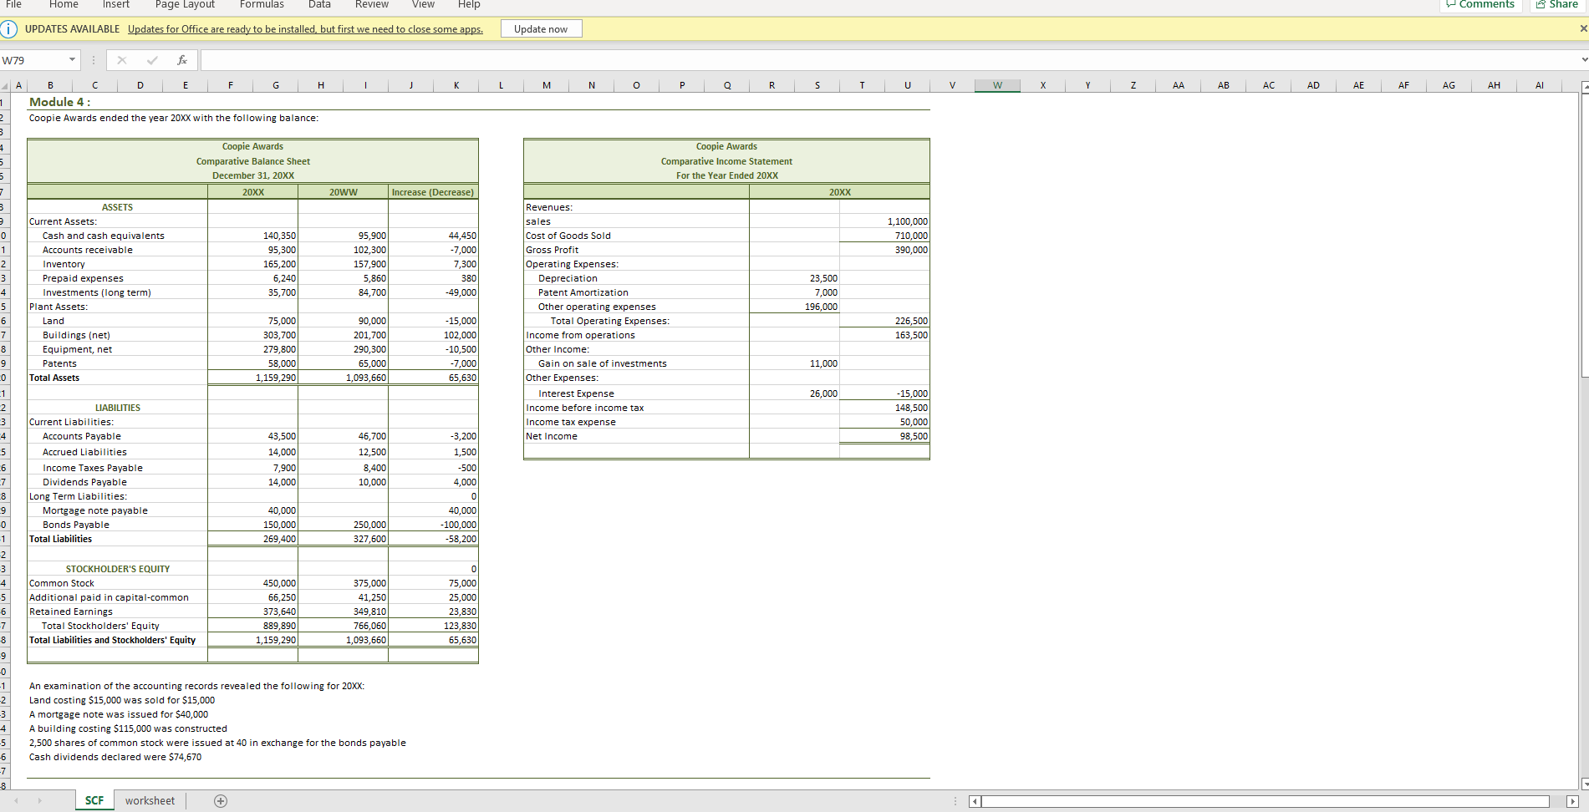Switch to the Formulas ribbon tab

click(262, 5)
